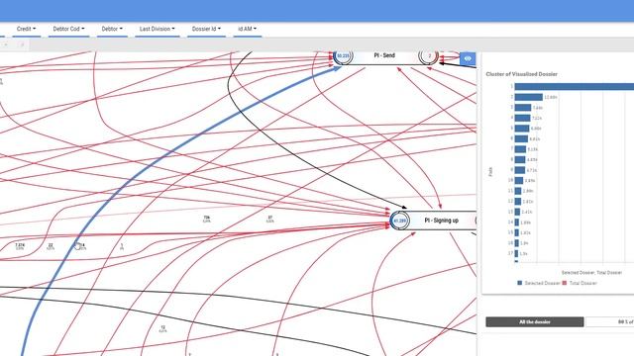Click the All the dossier button
The image size is (634, 356).
click(x=535, y=321)
